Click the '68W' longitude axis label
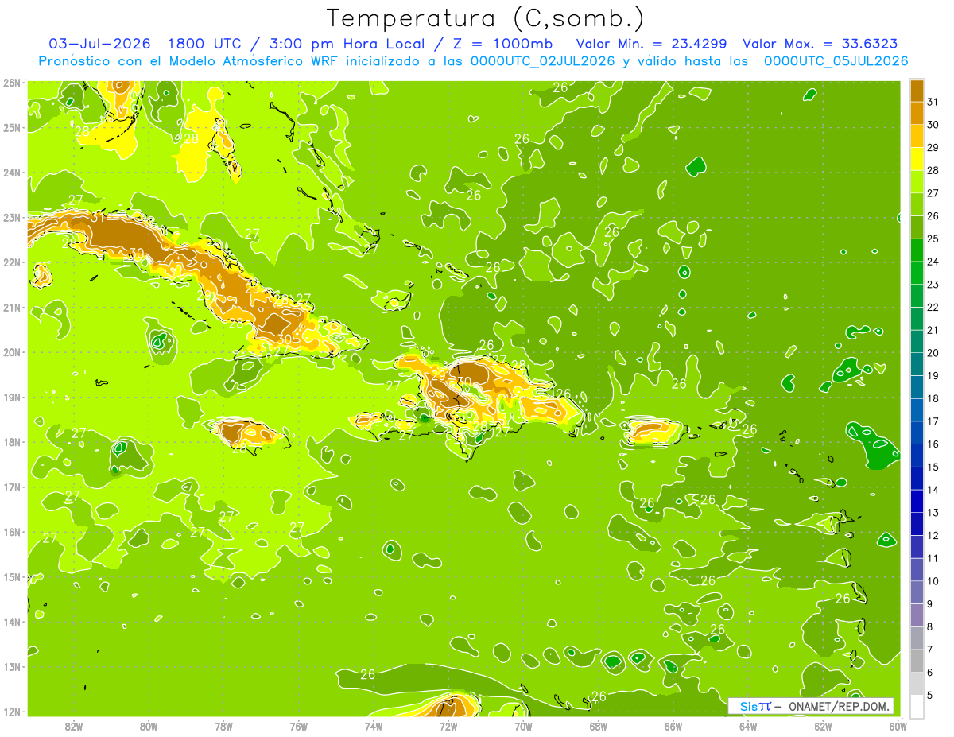 (599, 726)
